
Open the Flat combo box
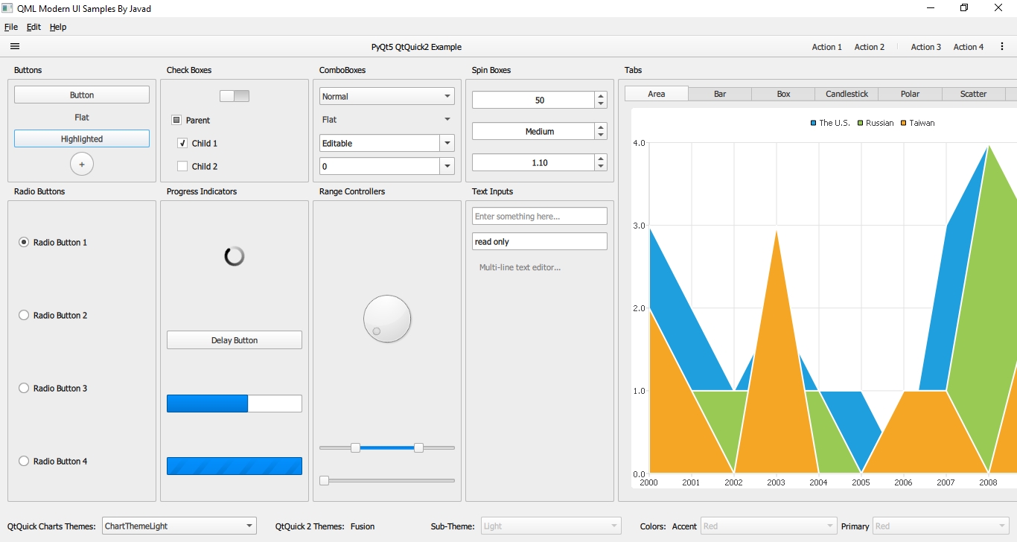pyautogui.click(x=387, y=119)
